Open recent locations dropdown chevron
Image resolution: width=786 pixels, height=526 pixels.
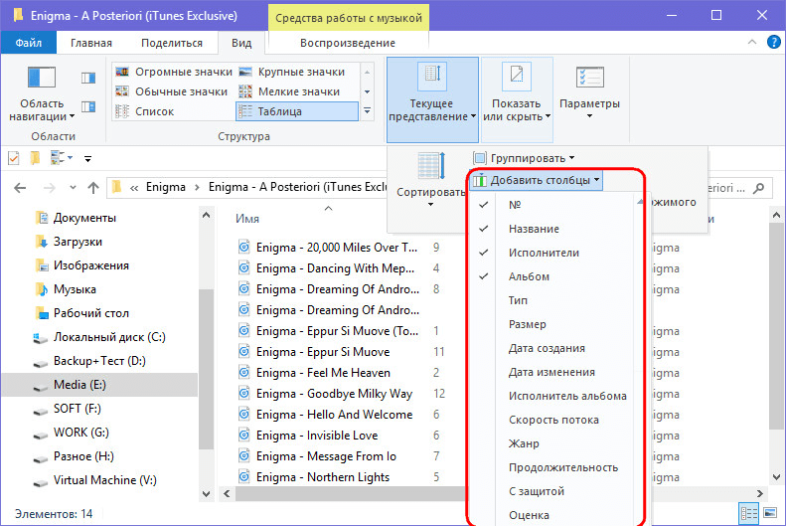point(73,188)
